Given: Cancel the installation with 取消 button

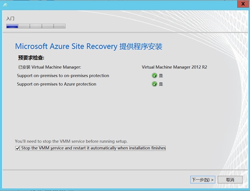Looking at the screenshot, I should point(230,180).
